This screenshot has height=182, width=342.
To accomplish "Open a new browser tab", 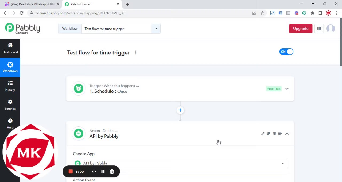I will 127,4.
